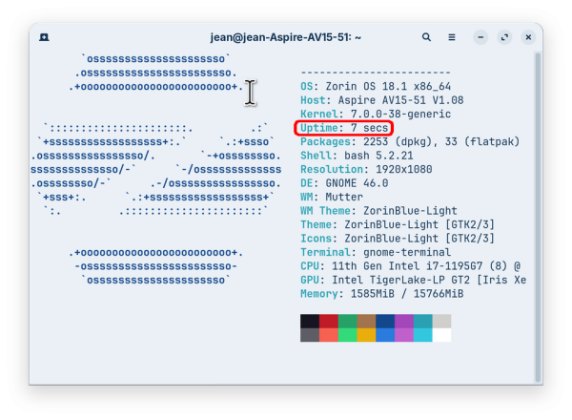This screenshot has height=420, width=572.
Task: Click the 'Icons: ZorinBlue-Light [GTK2/3]' line
Action: [398, 239]
